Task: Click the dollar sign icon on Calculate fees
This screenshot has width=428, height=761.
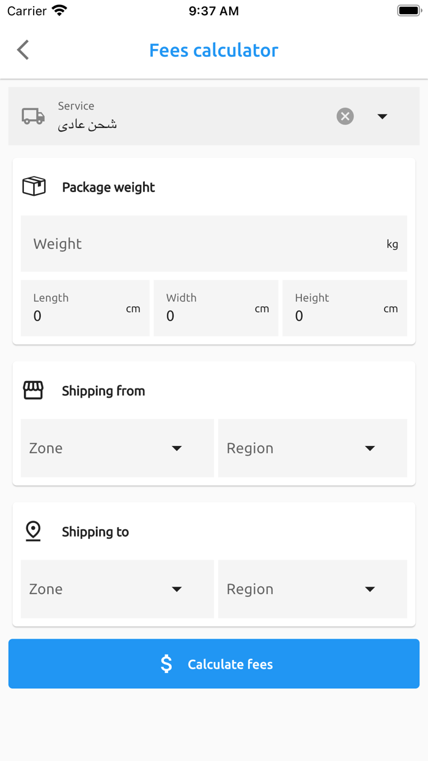Action: (165, 664)
